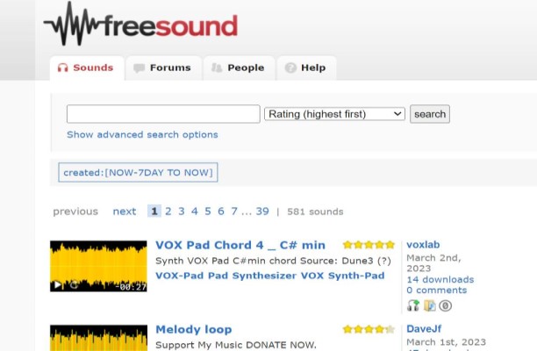Switch to the Forums tab
Screen dimensions: 537x351
pyautogui.click(x=162, y=68)
